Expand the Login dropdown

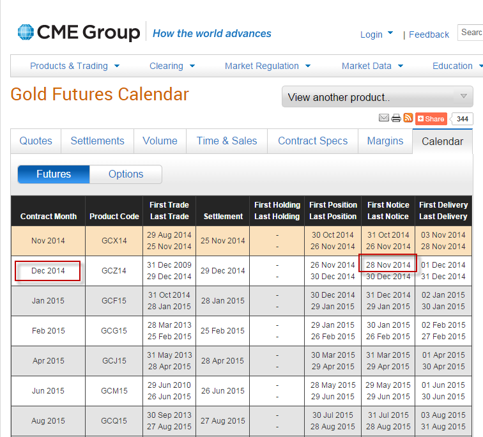click(x=376, y=34)
